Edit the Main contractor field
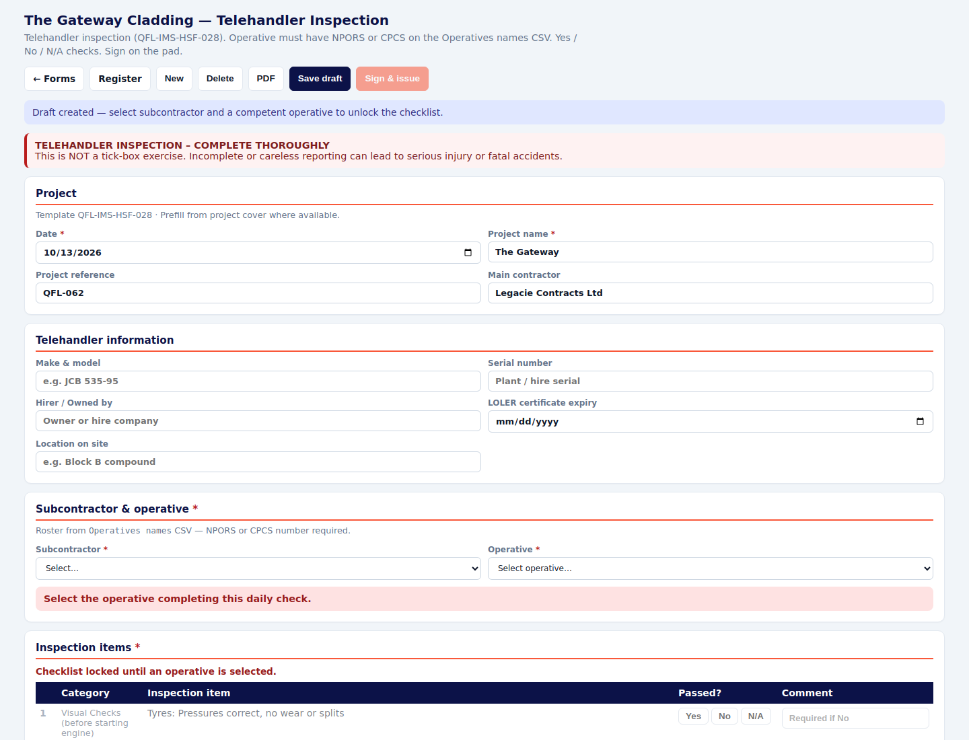 711,293
